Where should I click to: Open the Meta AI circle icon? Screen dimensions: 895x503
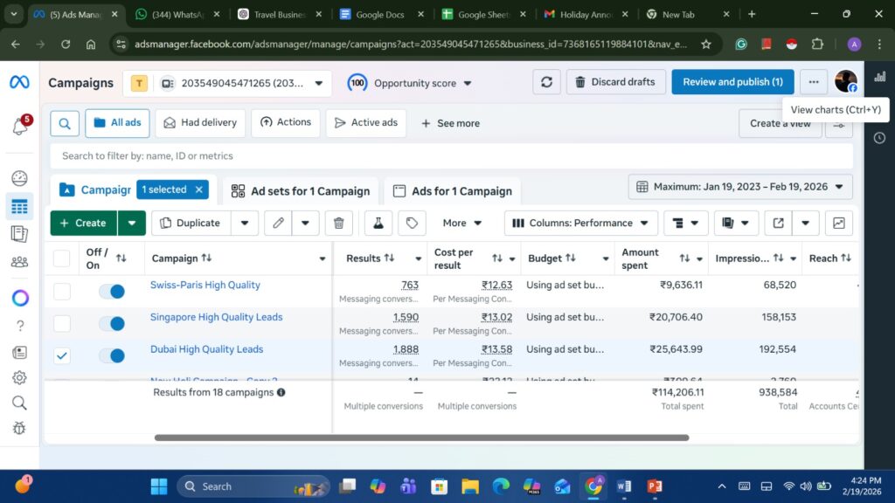[x=20, y=298]
